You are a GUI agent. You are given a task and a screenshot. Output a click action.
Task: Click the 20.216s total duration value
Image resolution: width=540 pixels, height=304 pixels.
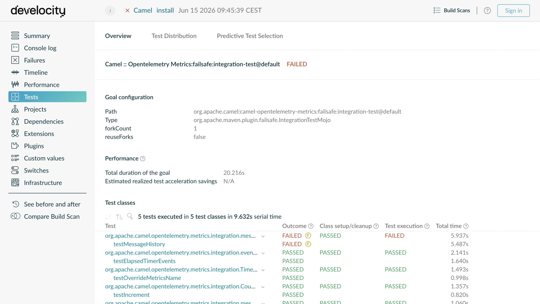[234, 173]
